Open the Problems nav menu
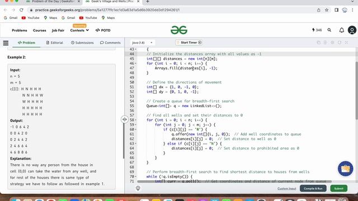The width and height of the screenshot is (358, 201). 20,30
